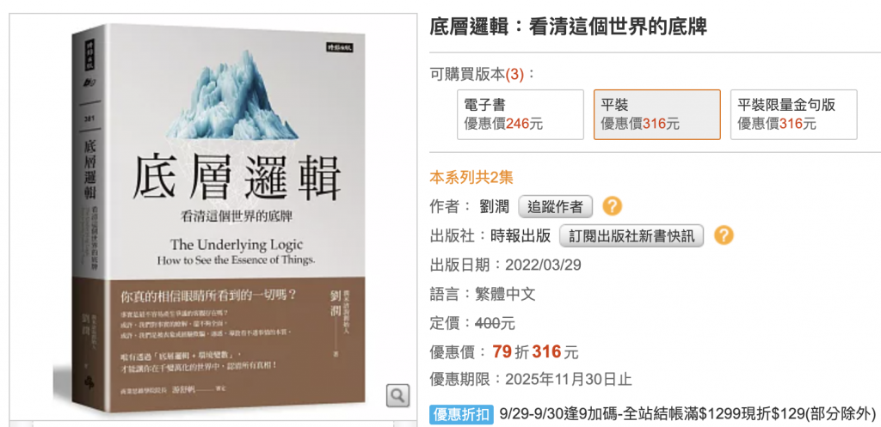881x427 pixels.
Task: Click the red 79 折 discount figure
Action: pyautogui.click(x=511, y=351)
